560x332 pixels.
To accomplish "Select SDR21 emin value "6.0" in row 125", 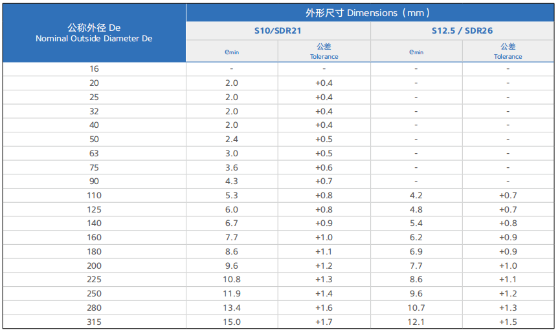I will click(232, 209).
